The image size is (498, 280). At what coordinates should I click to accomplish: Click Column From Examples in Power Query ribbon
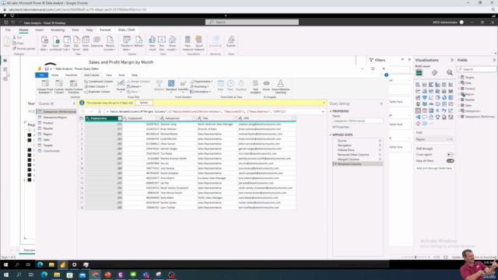click(45, 86)
